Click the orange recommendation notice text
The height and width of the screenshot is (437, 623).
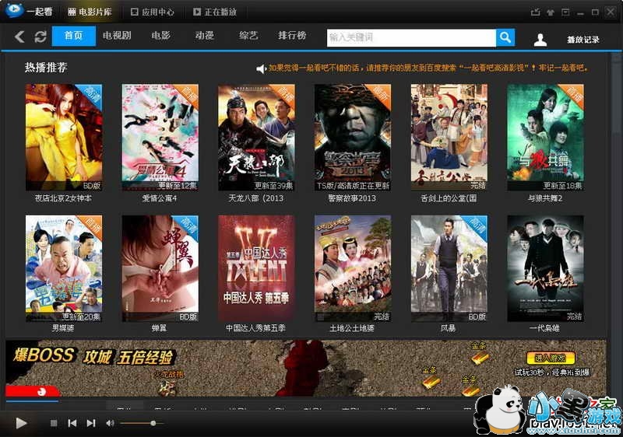428,68
